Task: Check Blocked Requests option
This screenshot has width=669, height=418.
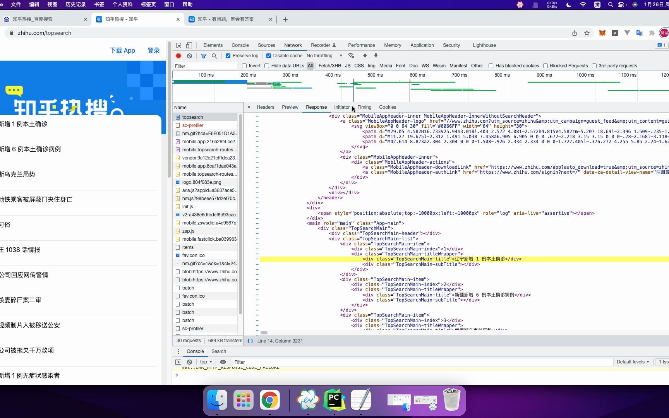Action: pos(545,66)
